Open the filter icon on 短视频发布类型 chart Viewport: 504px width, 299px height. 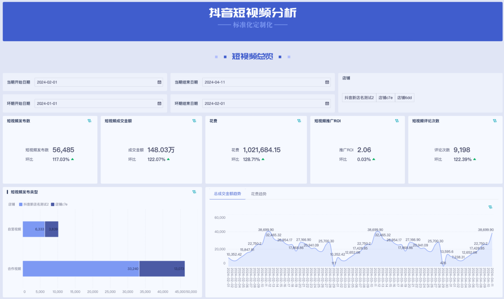(194, 191)
